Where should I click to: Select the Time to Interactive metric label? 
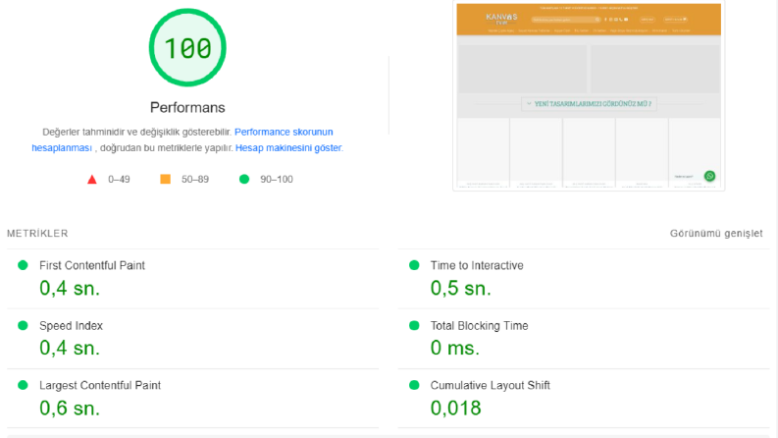pos(477,266)
